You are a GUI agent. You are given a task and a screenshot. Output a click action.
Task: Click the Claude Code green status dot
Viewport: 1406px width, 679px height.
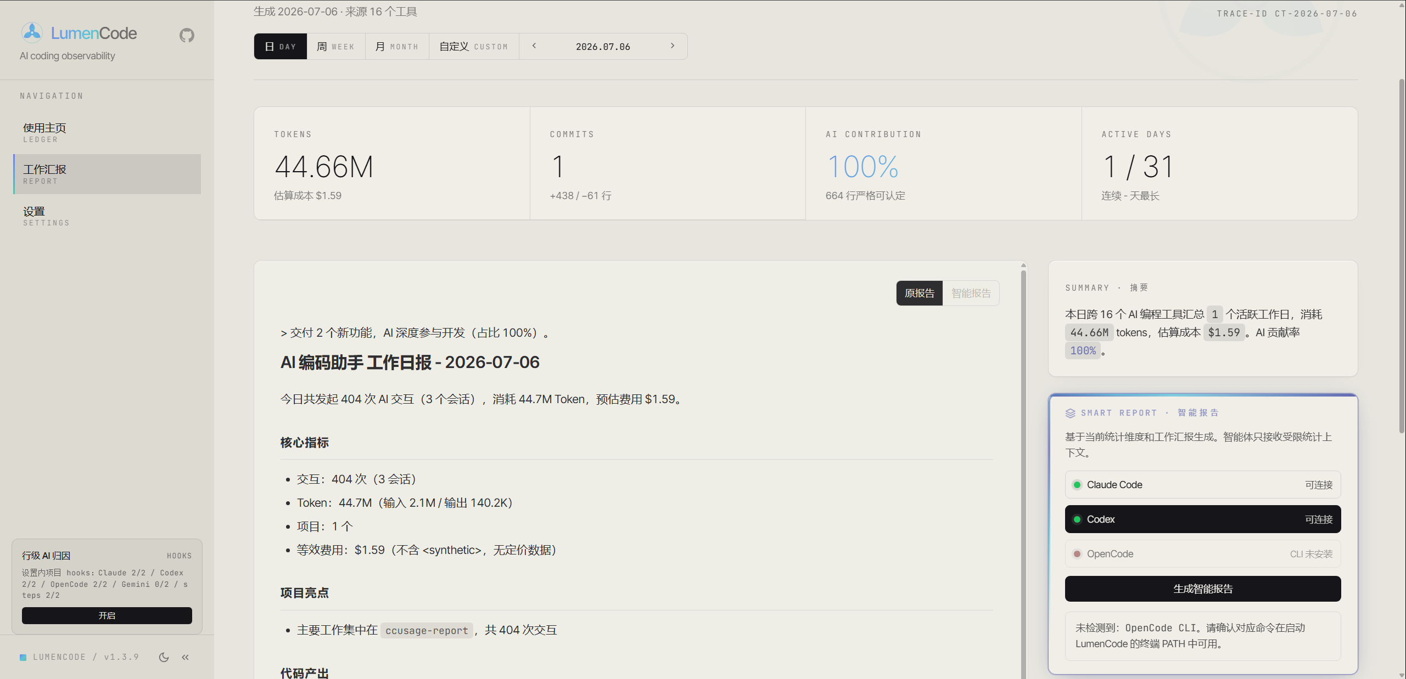[x=1077, y=485]
